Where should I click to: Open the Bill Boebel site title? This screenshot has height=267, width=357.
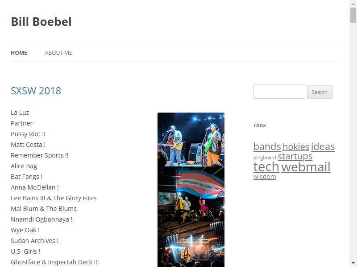pyautogui.click(x=41, y=22)
